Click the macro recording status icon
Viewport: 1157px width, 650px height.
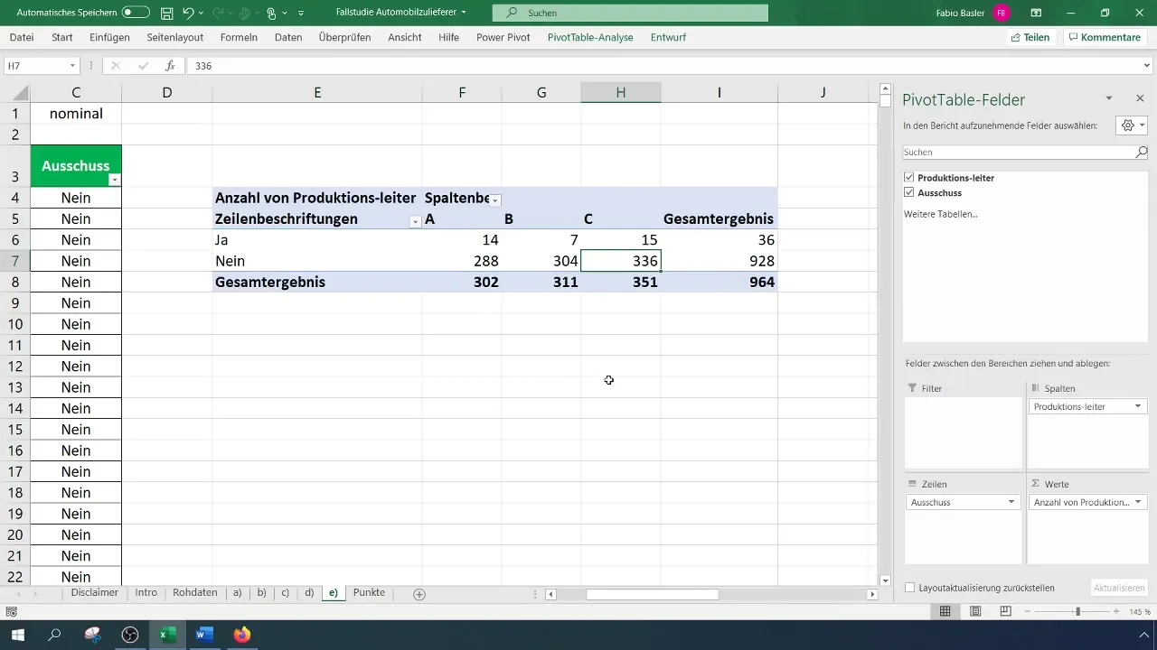[12, 611]
